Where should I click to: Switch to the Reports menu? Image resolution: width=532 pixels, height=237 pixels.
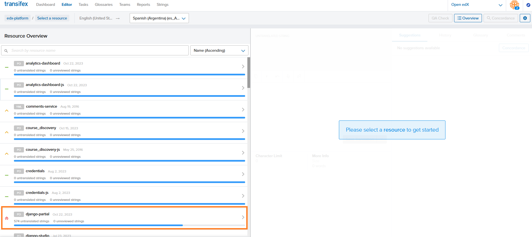pos(143,5)
